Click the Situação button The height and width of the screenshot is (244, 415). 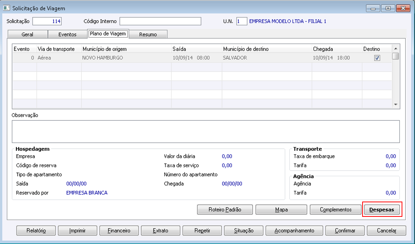coord(243,231)
